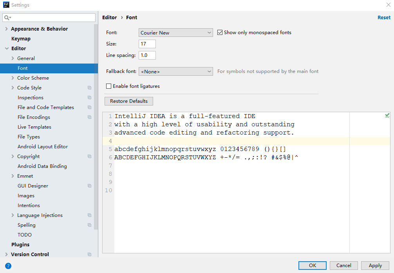Expand Appearance & Behavior section
Screen dimensions: 394x273
click(7, 29)
